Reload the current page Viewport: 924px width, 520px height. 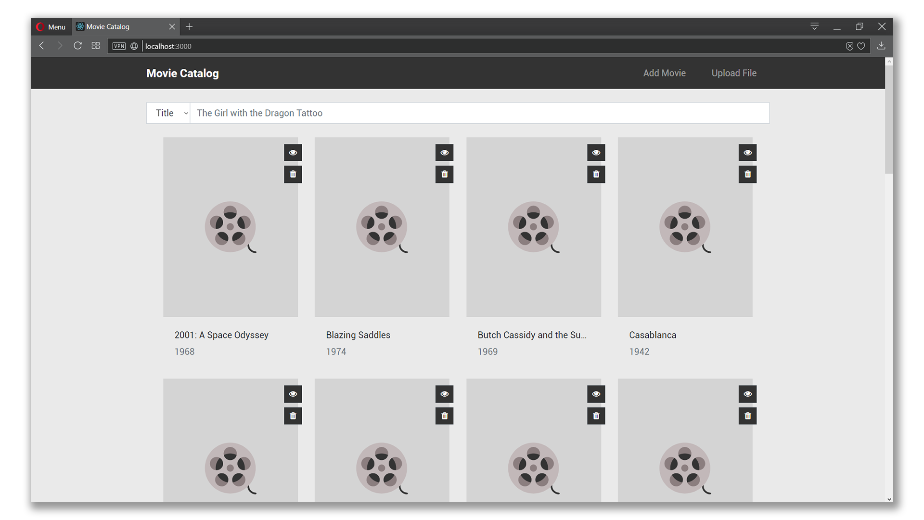click(x=77, y=46)
